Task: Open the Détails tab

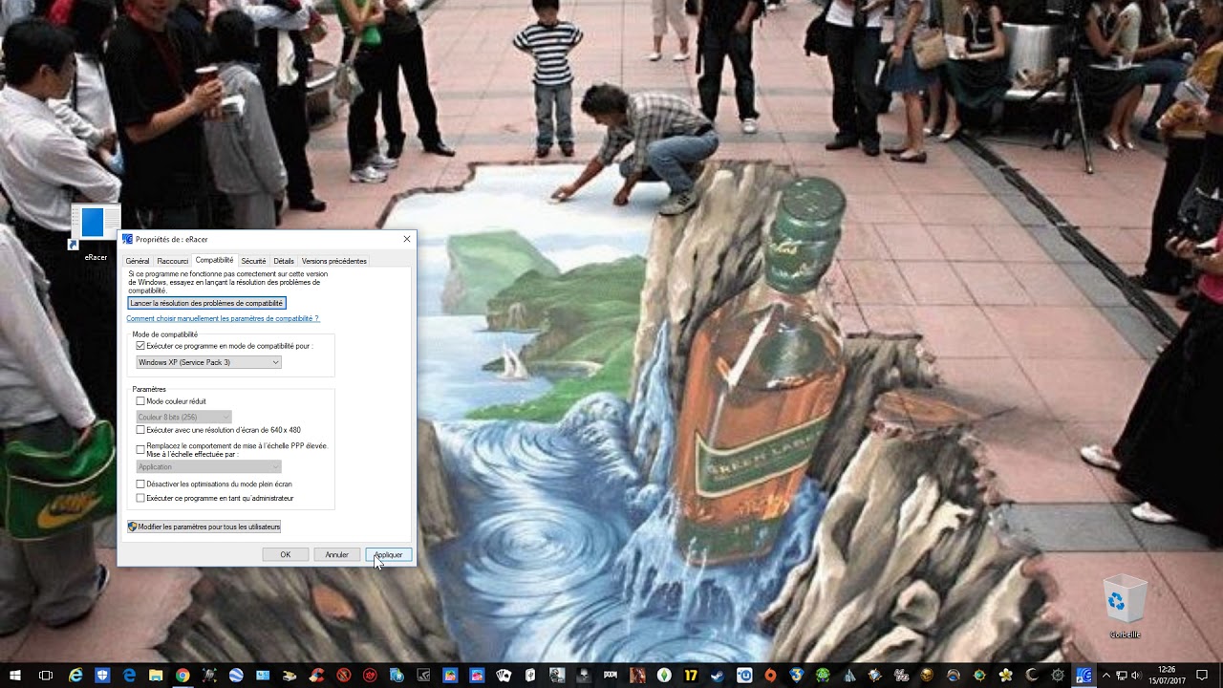Action: [284, 261]
